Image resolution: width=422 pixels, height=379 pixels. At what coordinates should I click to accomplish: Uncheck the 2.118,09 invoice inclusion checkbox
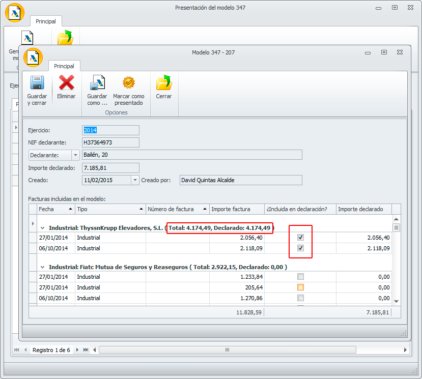[x=300, y=248]
